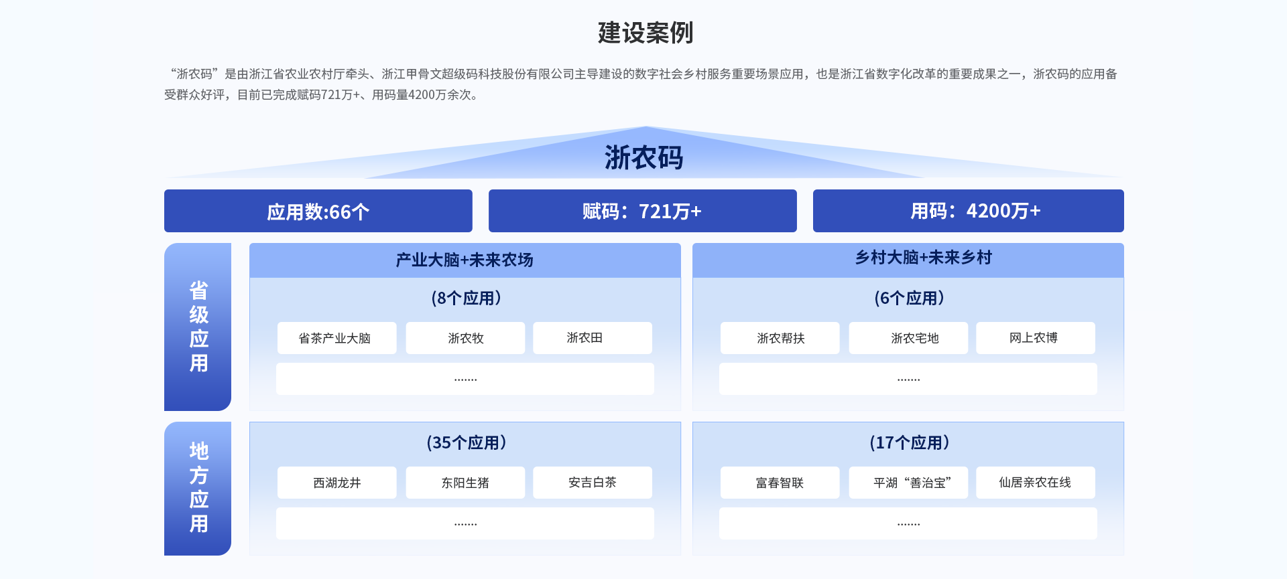Select the 用码：4200万+ stat box

tap(969, 211)
